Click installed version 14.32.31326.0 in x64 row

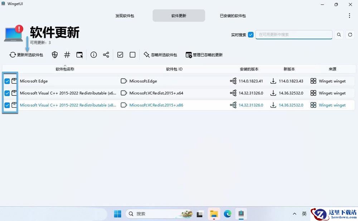coord(251,93)
